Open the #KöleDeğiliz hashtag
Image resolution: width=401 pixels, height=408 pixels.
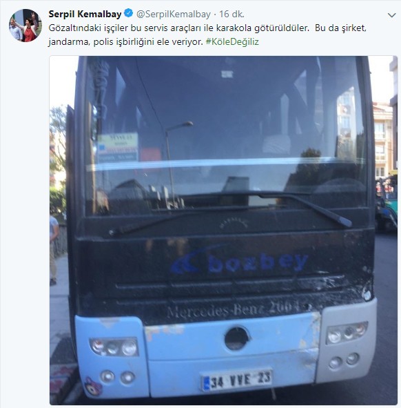[x=232, y=42]
